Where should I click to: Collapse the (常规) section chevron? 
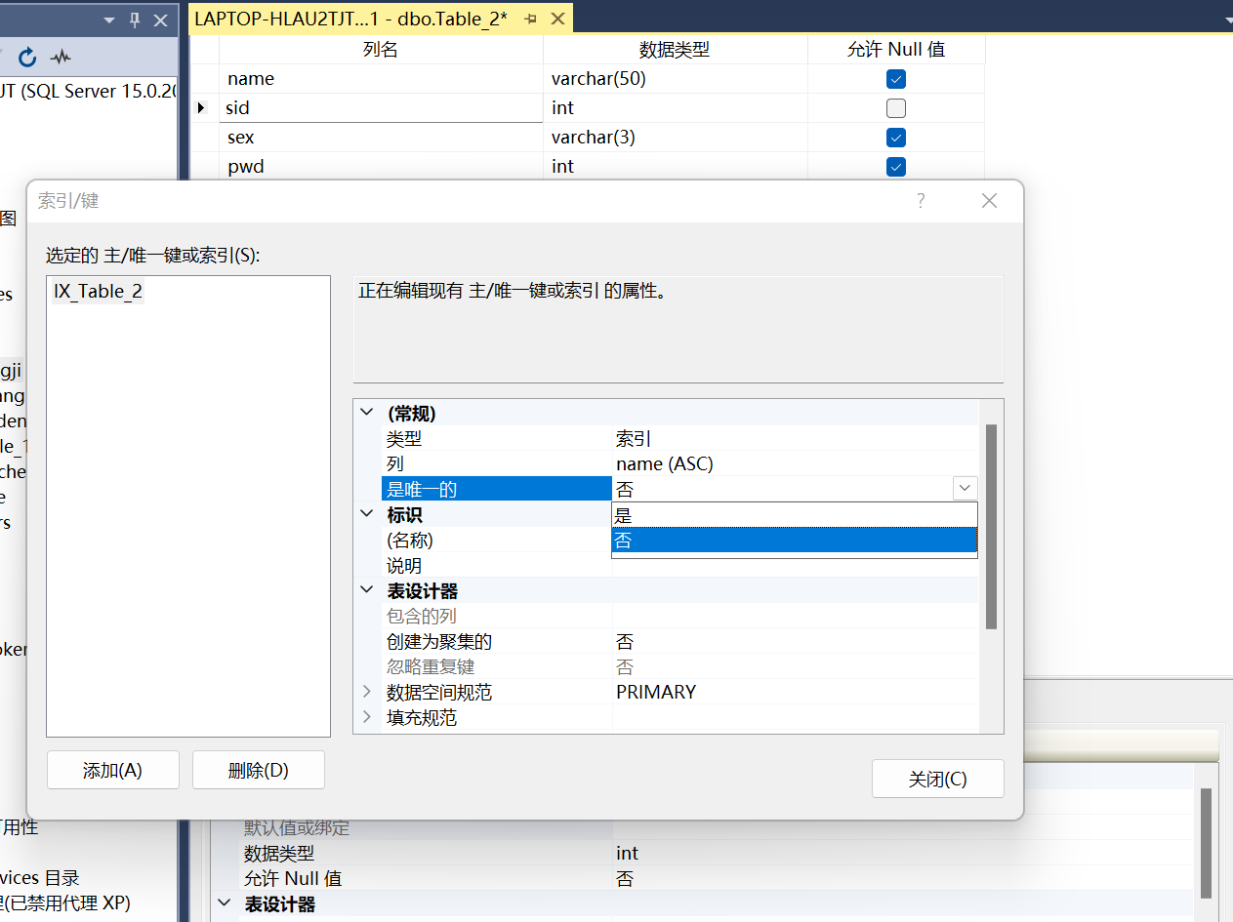point(367,413)
